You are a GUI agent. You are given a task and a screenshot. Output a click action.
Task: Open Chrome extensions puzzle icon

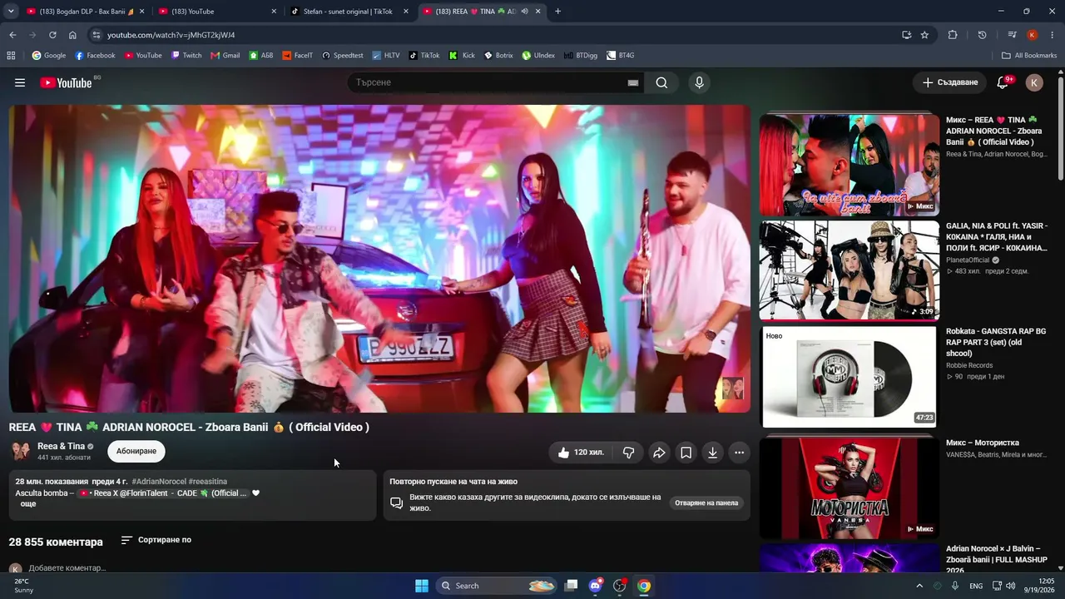(953, 35)
